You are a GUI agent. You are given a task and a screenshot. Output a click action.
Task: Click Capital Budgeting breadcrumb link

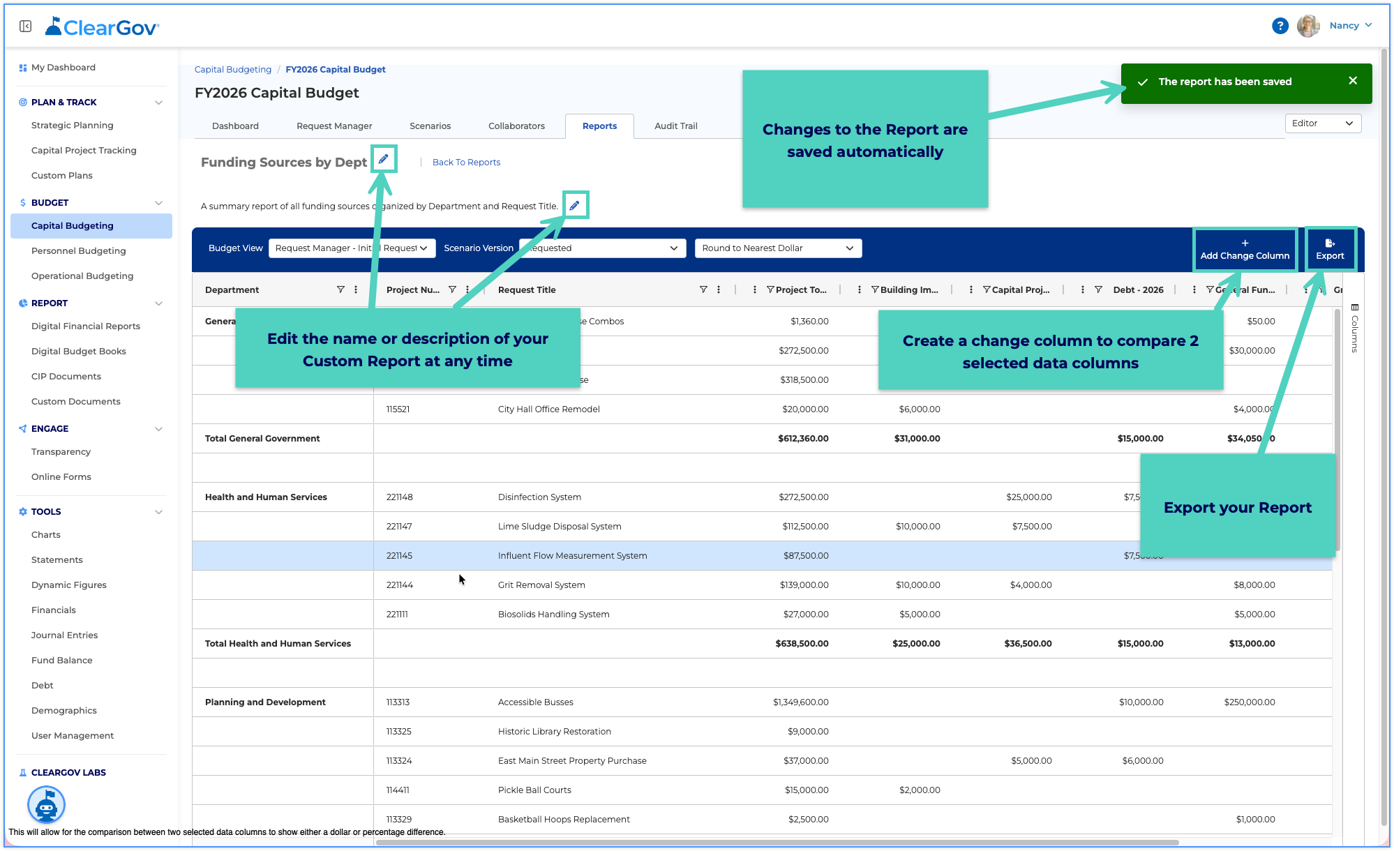pyautogui.click(x=232, y=70)
